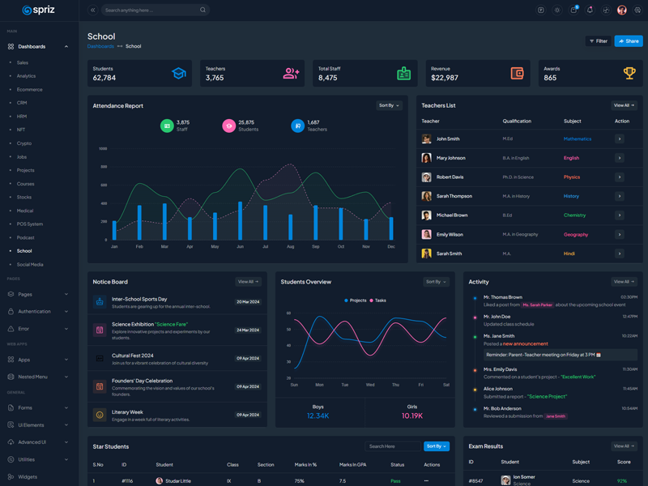Open the settings gear icon in header

tap(637, 11)
